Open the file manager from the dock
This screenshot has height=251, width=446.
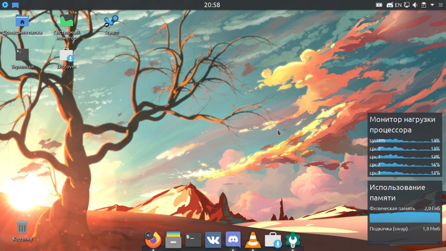(x=173, y=240)
